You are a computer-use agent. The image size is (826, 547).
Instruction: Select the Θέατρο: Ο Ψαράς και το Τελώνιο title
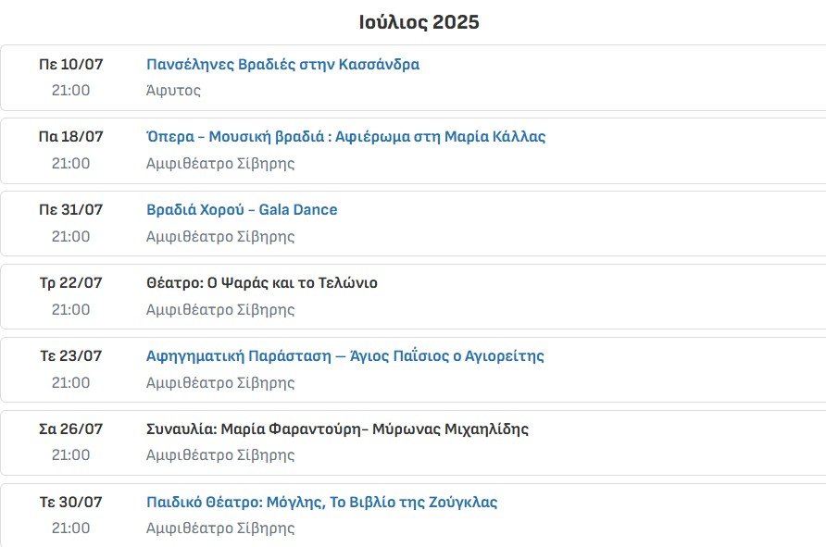(x=262, y=283)
